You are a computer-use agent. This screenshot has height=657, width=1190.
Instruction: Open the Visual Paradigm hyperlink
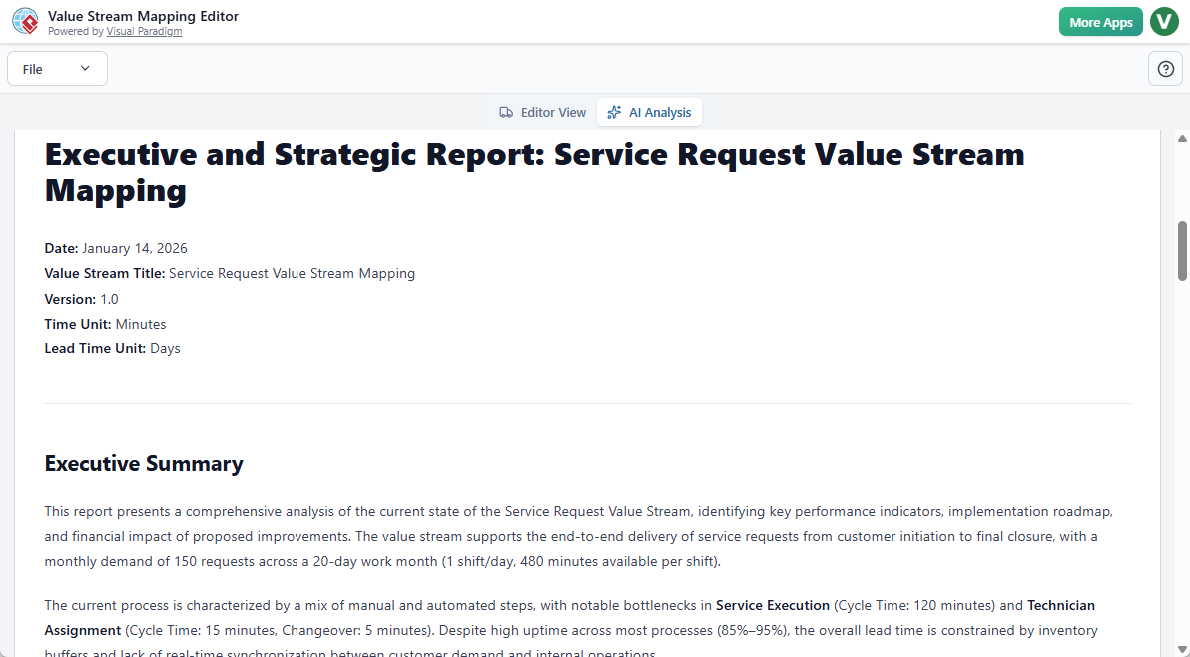coord(144,31)
